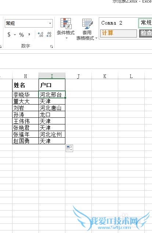Apply the Comma 2 cell style

point(118,23)
